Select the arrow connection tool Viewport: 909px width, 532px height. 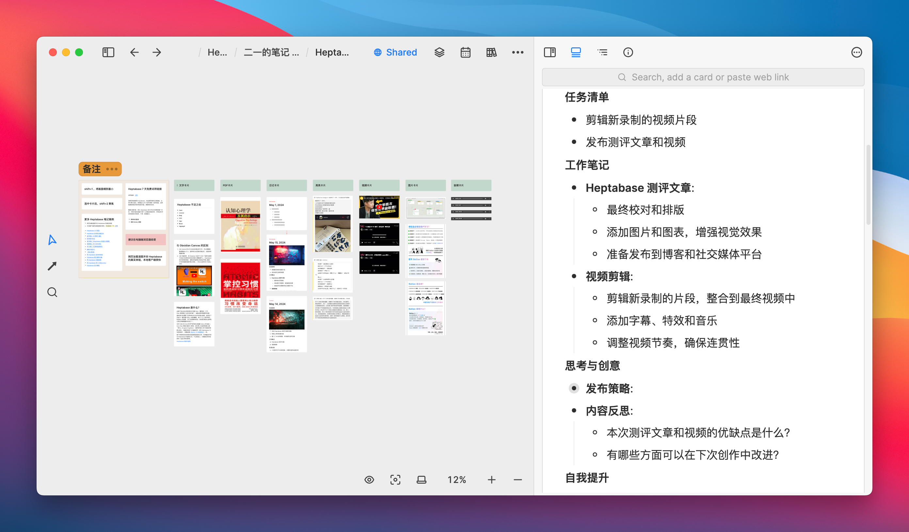click(x=52, y=266)
